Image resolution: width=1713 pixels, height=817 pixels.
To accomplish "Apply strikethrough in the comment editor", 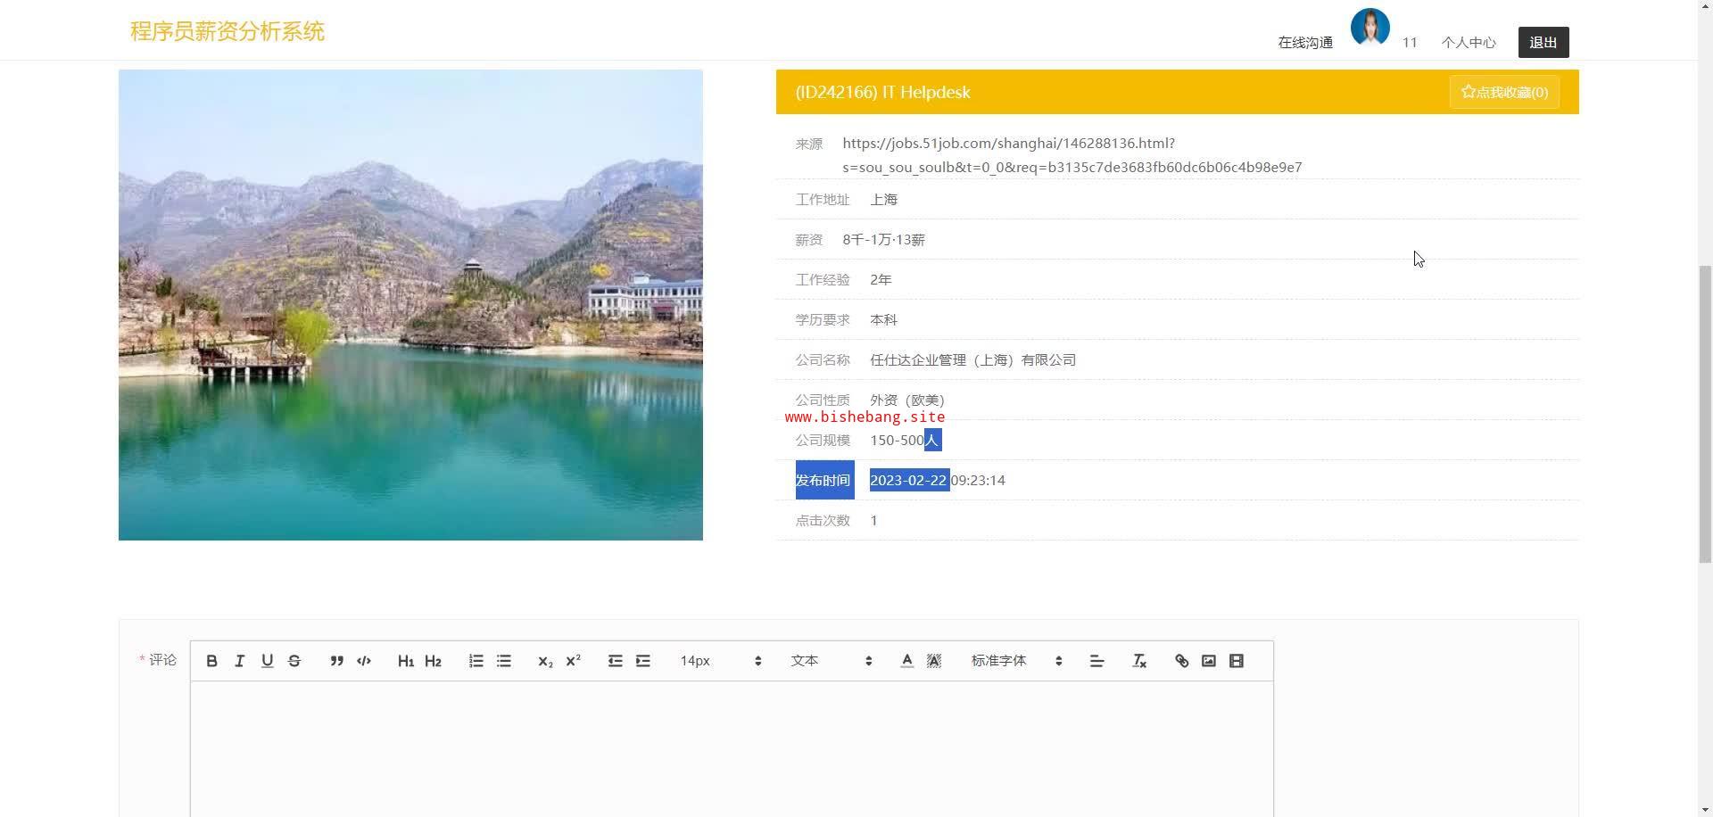I will [x=294, y=661].
